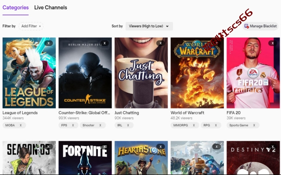This screenshot has height=175, width=281.
Task: Open the FIFA 20 cover art
Action: pos(253,73)
